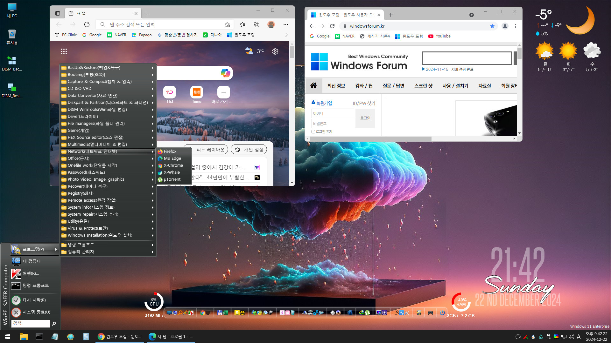The height and width of the screenshot is (343, 611).
Task: Click the start menu search magnifier
Action: [x=54, y=324]
